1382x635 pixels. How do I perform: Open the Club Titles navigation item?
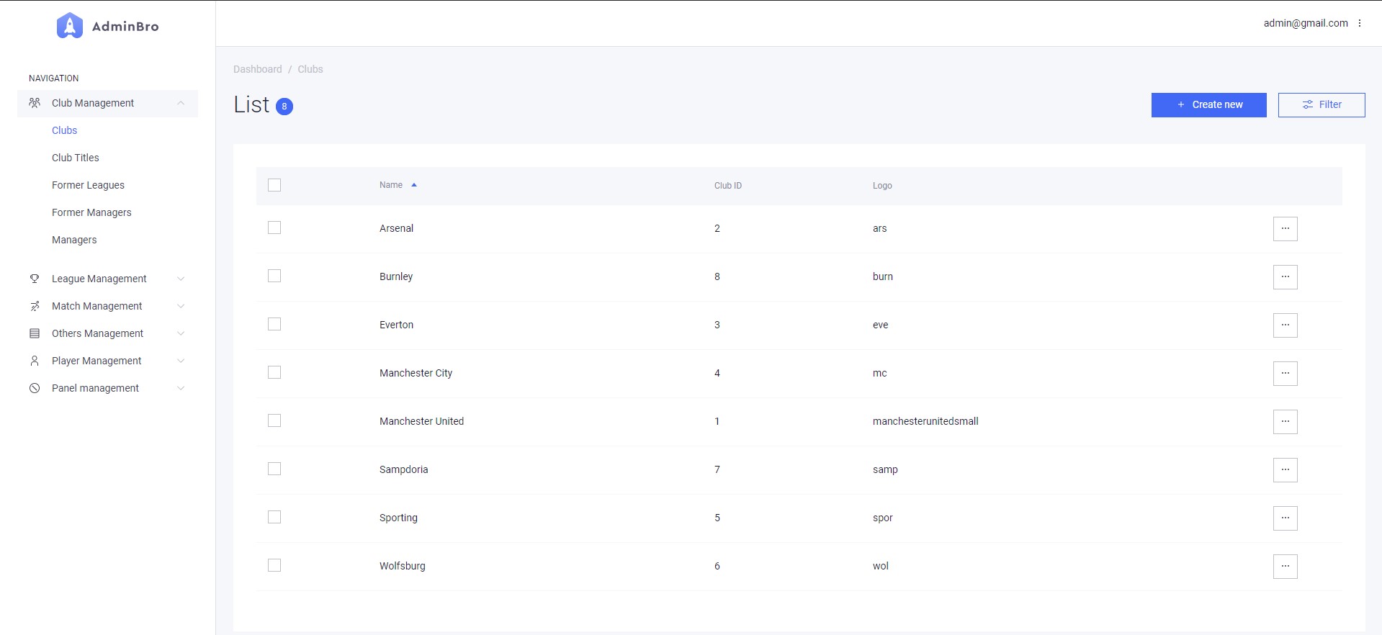[x=76, y=158]
